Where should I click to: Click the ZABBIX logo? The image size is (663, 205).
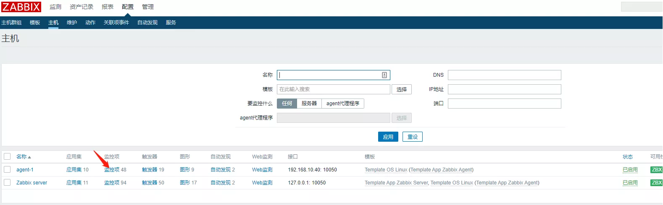tap(21, 7)
